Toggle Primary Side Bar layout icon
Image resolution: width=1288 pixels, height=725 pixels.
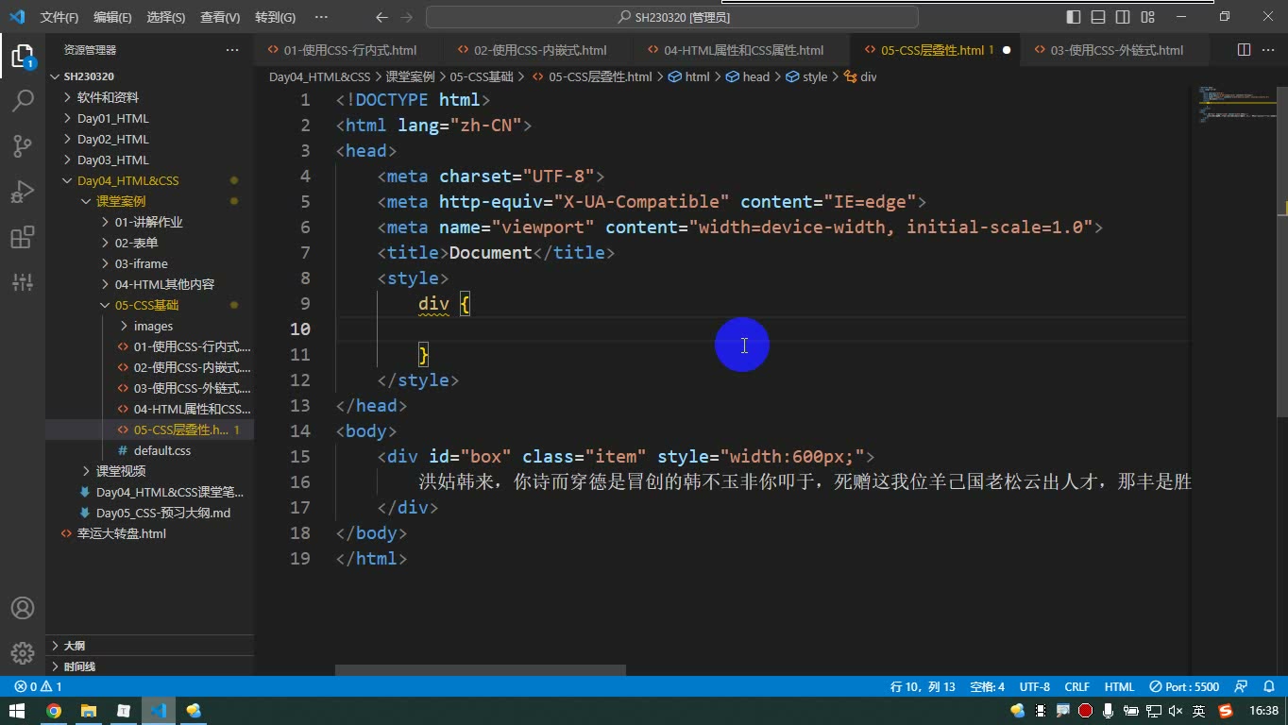pos(1074,17)
